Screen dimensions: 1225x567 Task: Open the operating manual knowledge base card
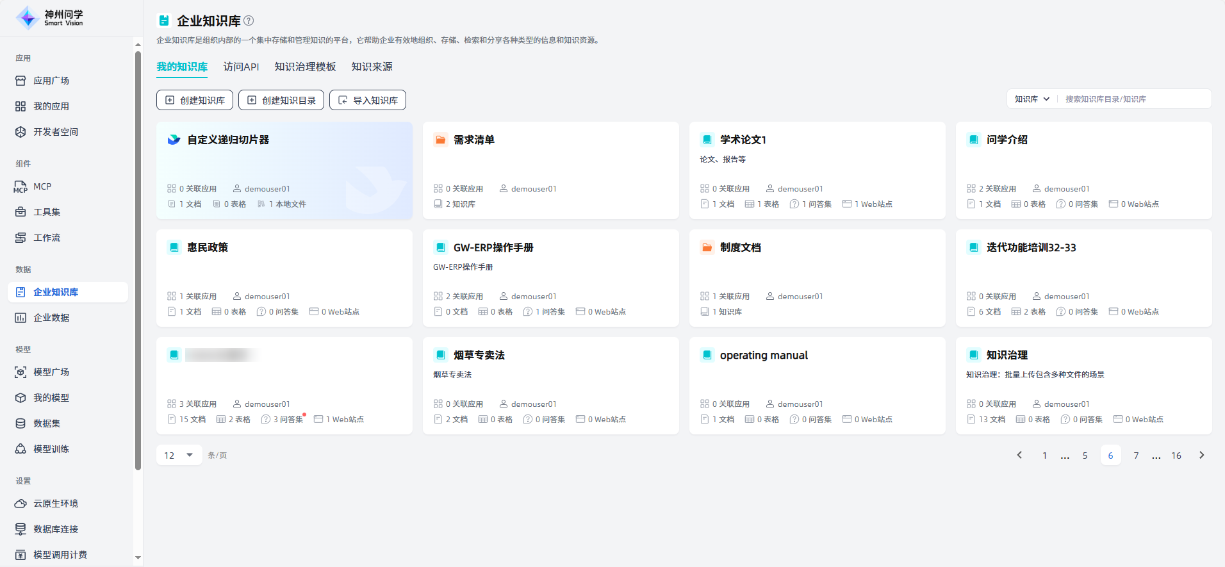(x=817, y=385)
